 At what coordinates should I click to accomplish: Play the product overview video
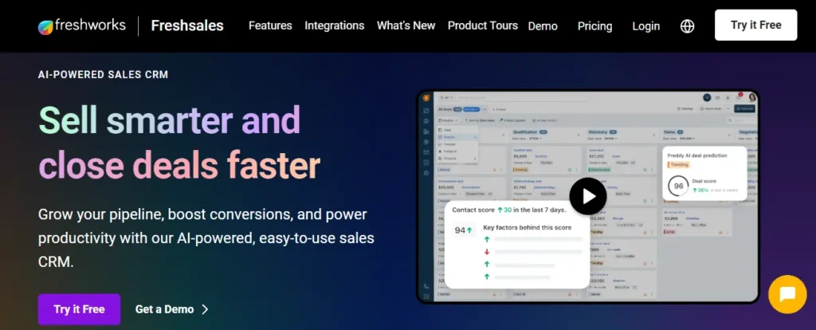pos(588,196)
